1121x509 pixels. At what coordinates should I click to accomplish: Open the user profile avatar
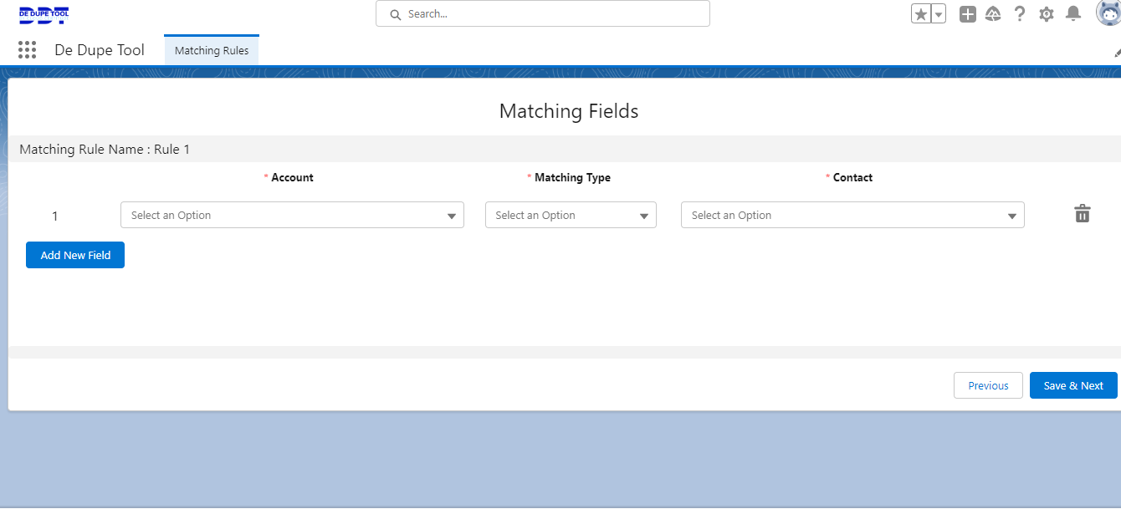click(1108, 13)
